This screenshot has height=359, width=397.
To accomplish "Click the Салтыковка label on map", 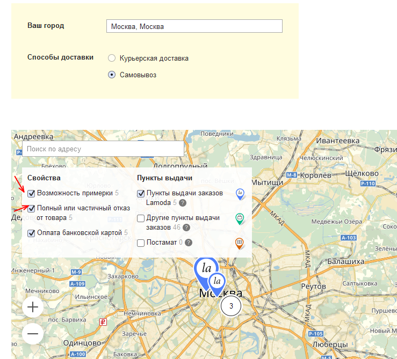I will (360, 284).
